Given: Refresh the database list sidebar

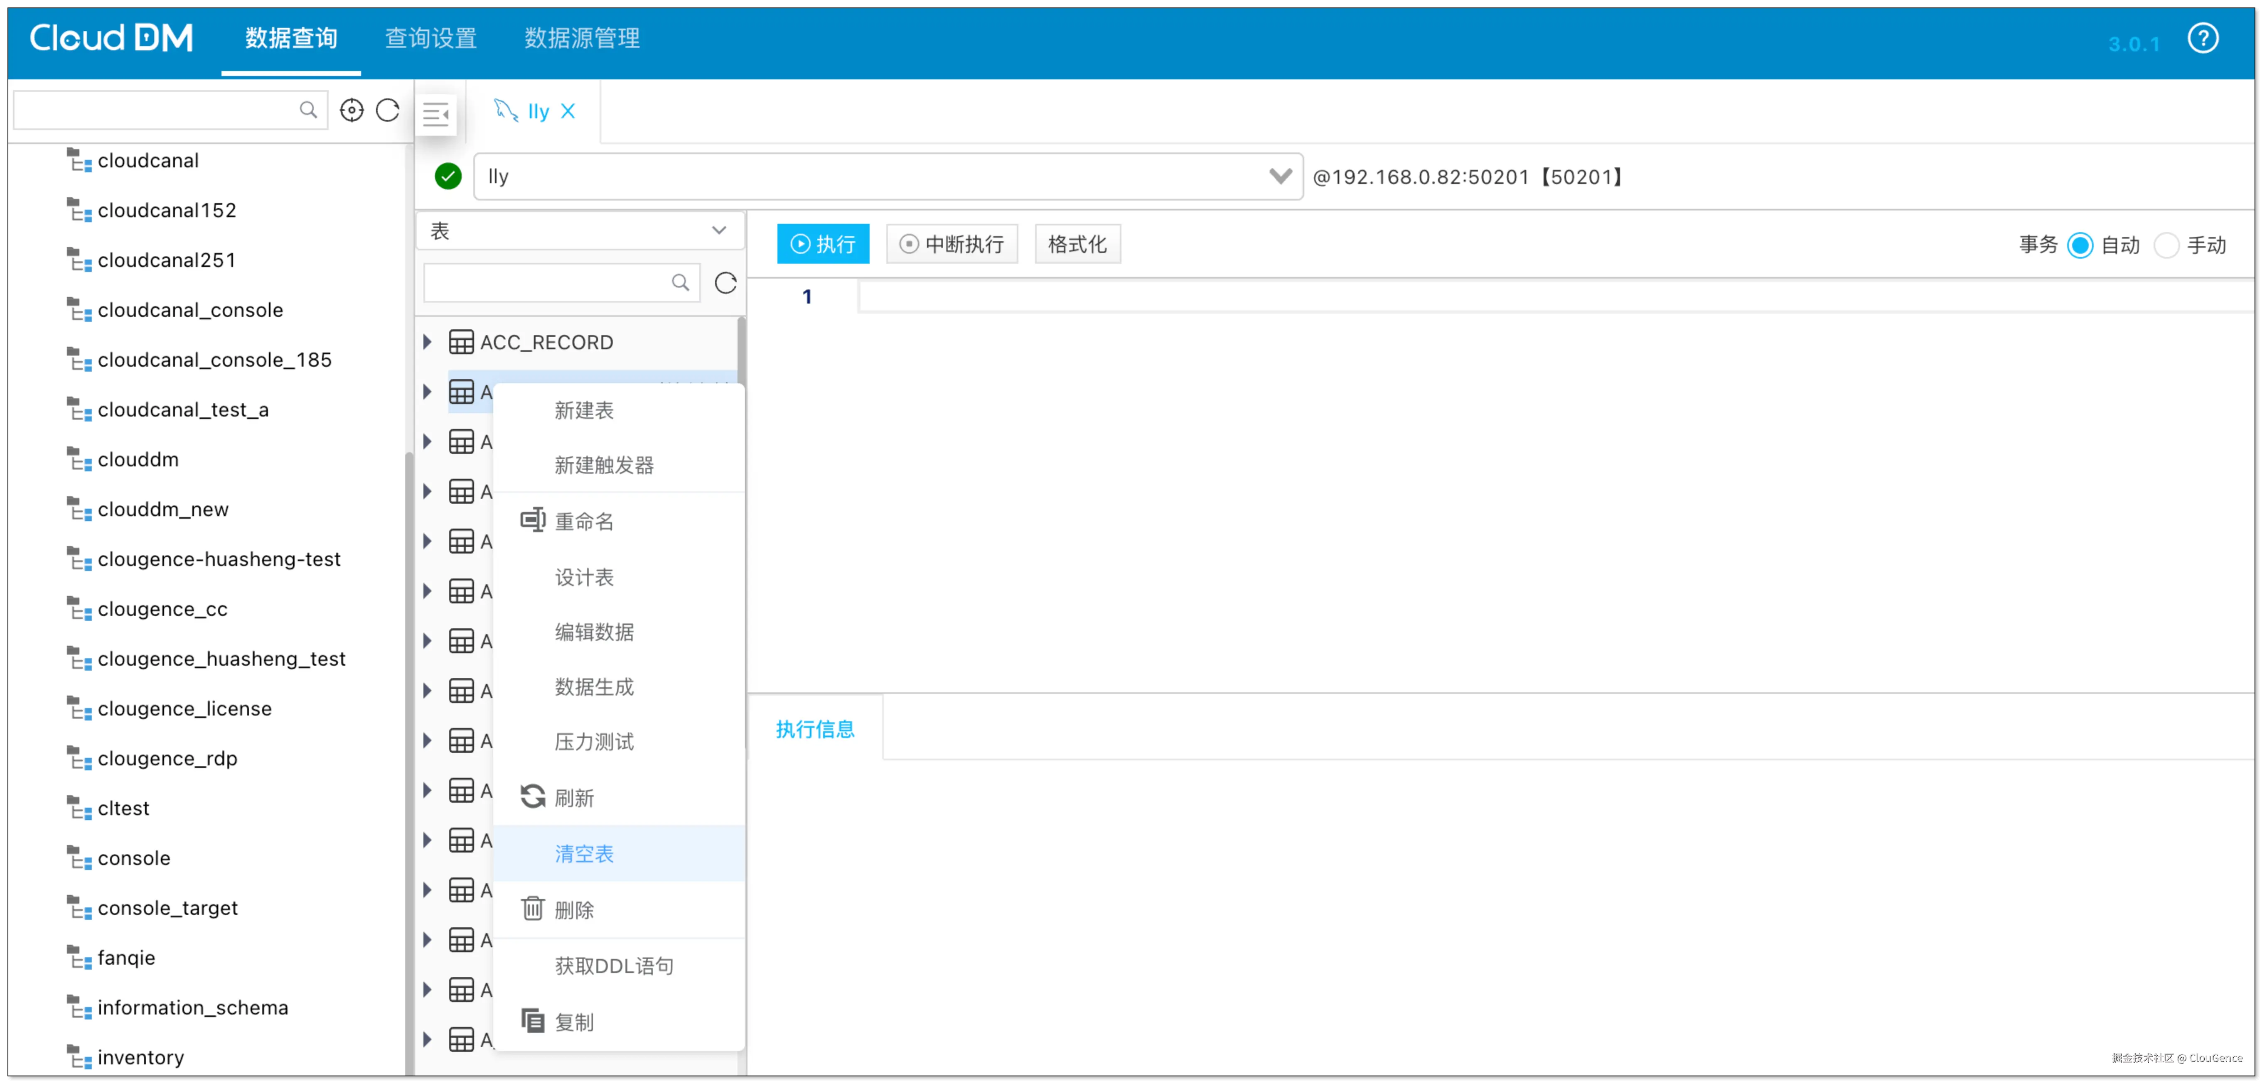Looking at the screenshot, I should (x=388, y=110).
